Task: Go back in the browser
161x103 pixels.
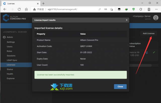Action: pyautogui.click(x=5, y=9)
